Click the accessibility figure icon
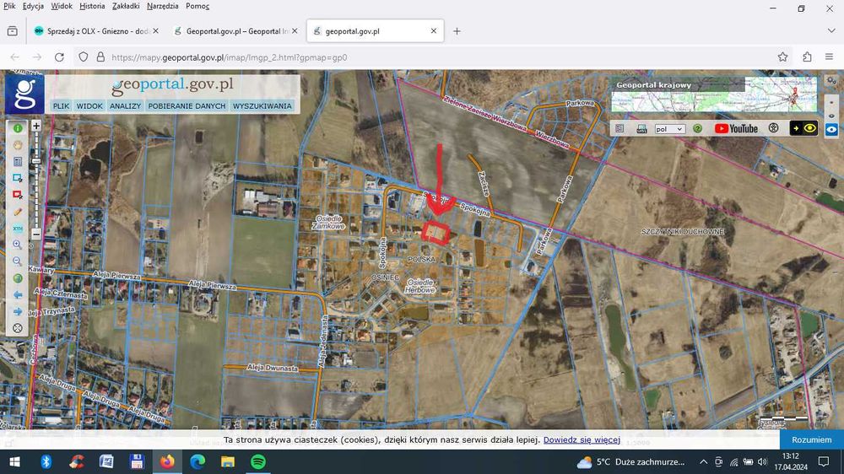844x474 pixels. click(773, 128)
